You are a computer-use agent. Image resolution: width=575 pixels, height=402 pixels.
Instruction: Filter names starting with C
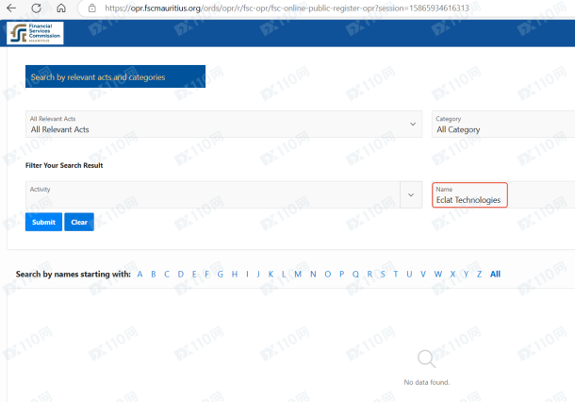tap(167, 275)
